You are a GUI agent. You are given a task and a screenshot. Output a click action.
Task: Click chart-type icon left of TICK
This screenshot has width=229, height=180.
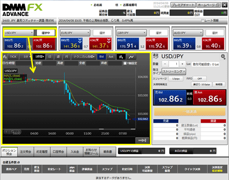(5, 56)
